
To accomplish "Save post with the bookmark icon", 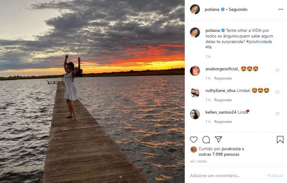I will pos(280,140).
